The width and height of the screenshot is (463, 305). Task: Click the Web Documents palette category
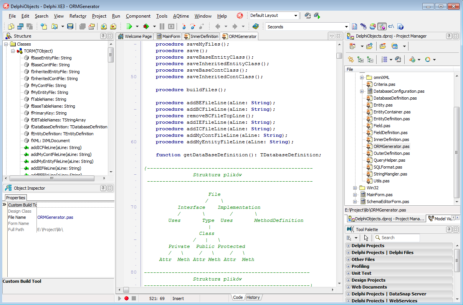(x=399, y=287)
